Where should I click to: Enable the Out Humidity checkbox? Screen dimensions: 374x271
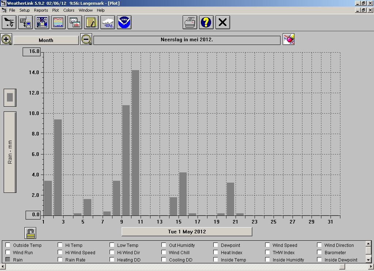pyautogui.click(x=164, y=245)
